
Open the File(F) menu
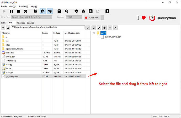[x=4, y=7]
